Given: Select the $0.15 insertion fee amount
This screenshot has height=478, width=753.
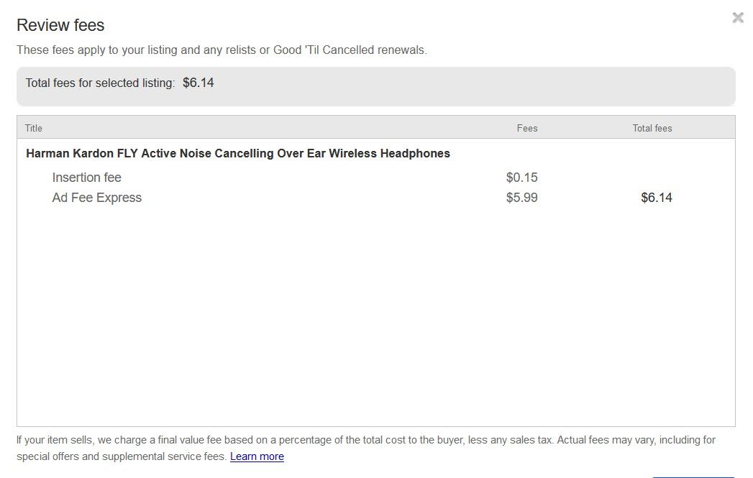Looking at the screenshot, I should 521,178.
